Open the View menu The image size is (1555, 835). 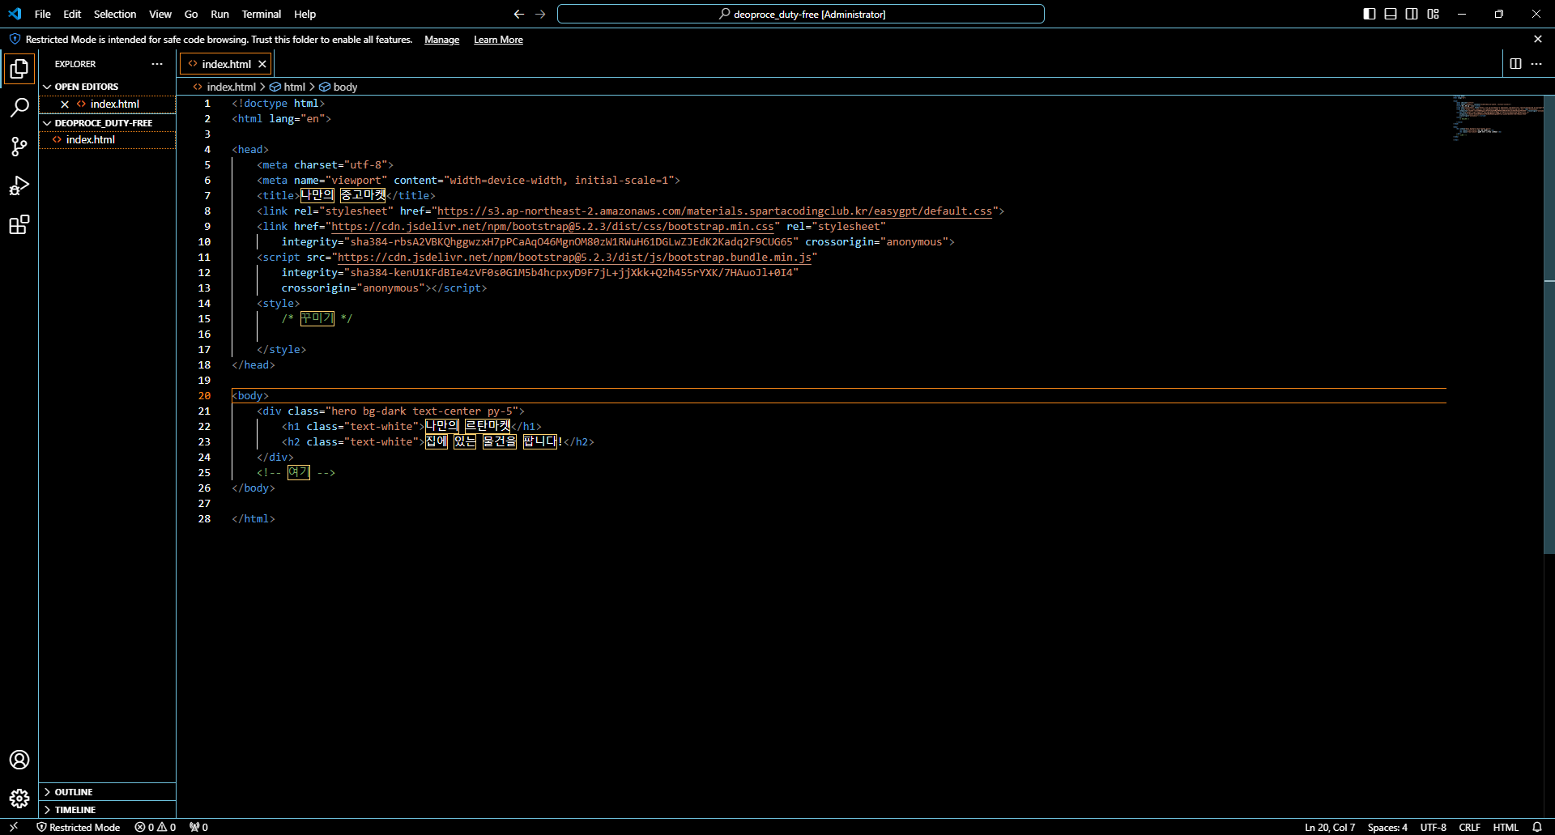(x=160, y=14)
